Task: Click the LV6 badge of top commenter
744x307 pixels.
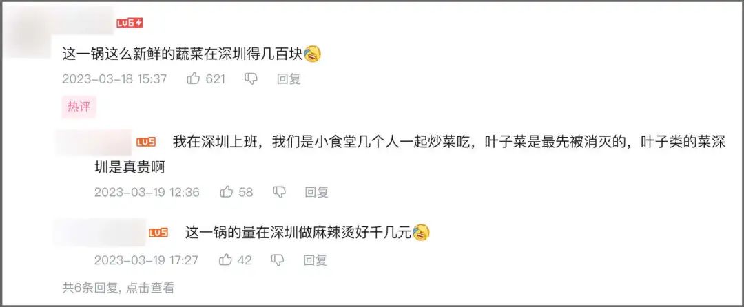Action: coord(130,23)
